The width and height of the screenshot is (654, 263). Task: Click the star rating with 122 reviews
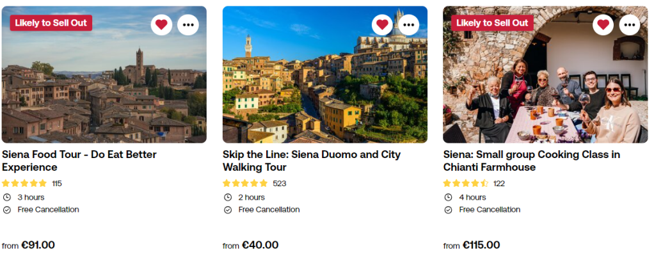[x=466, y=184]
